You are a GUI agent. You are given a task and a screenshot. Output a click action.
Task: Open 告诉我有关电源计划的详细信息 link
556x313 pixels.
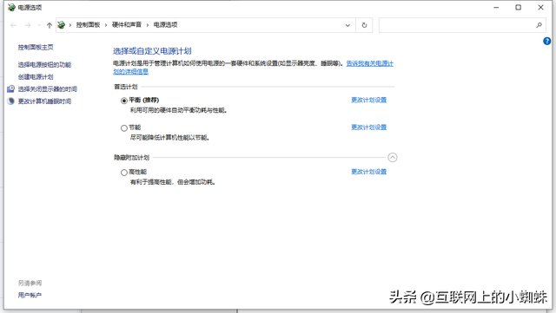point(370,63)
